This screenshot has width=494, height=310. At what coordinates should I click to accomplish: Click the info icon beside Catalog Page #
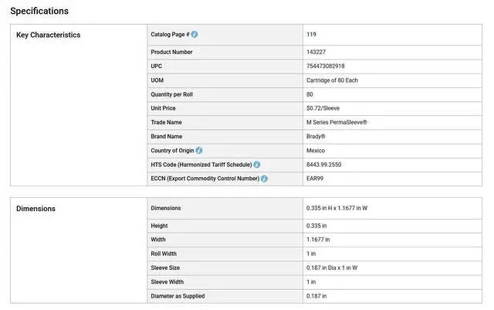[x=195, y=35]
